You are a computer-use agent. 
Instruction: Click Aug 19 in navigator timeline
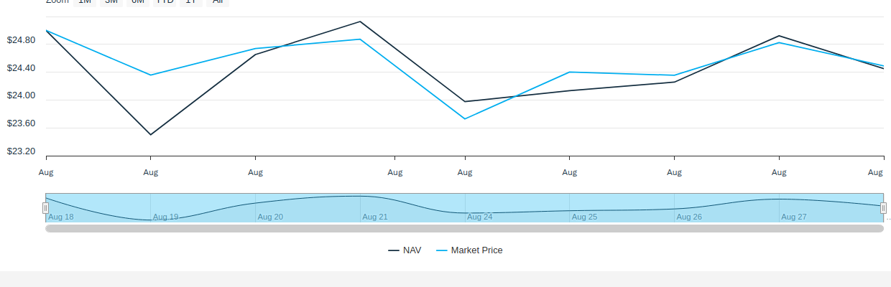click(165, 217)
